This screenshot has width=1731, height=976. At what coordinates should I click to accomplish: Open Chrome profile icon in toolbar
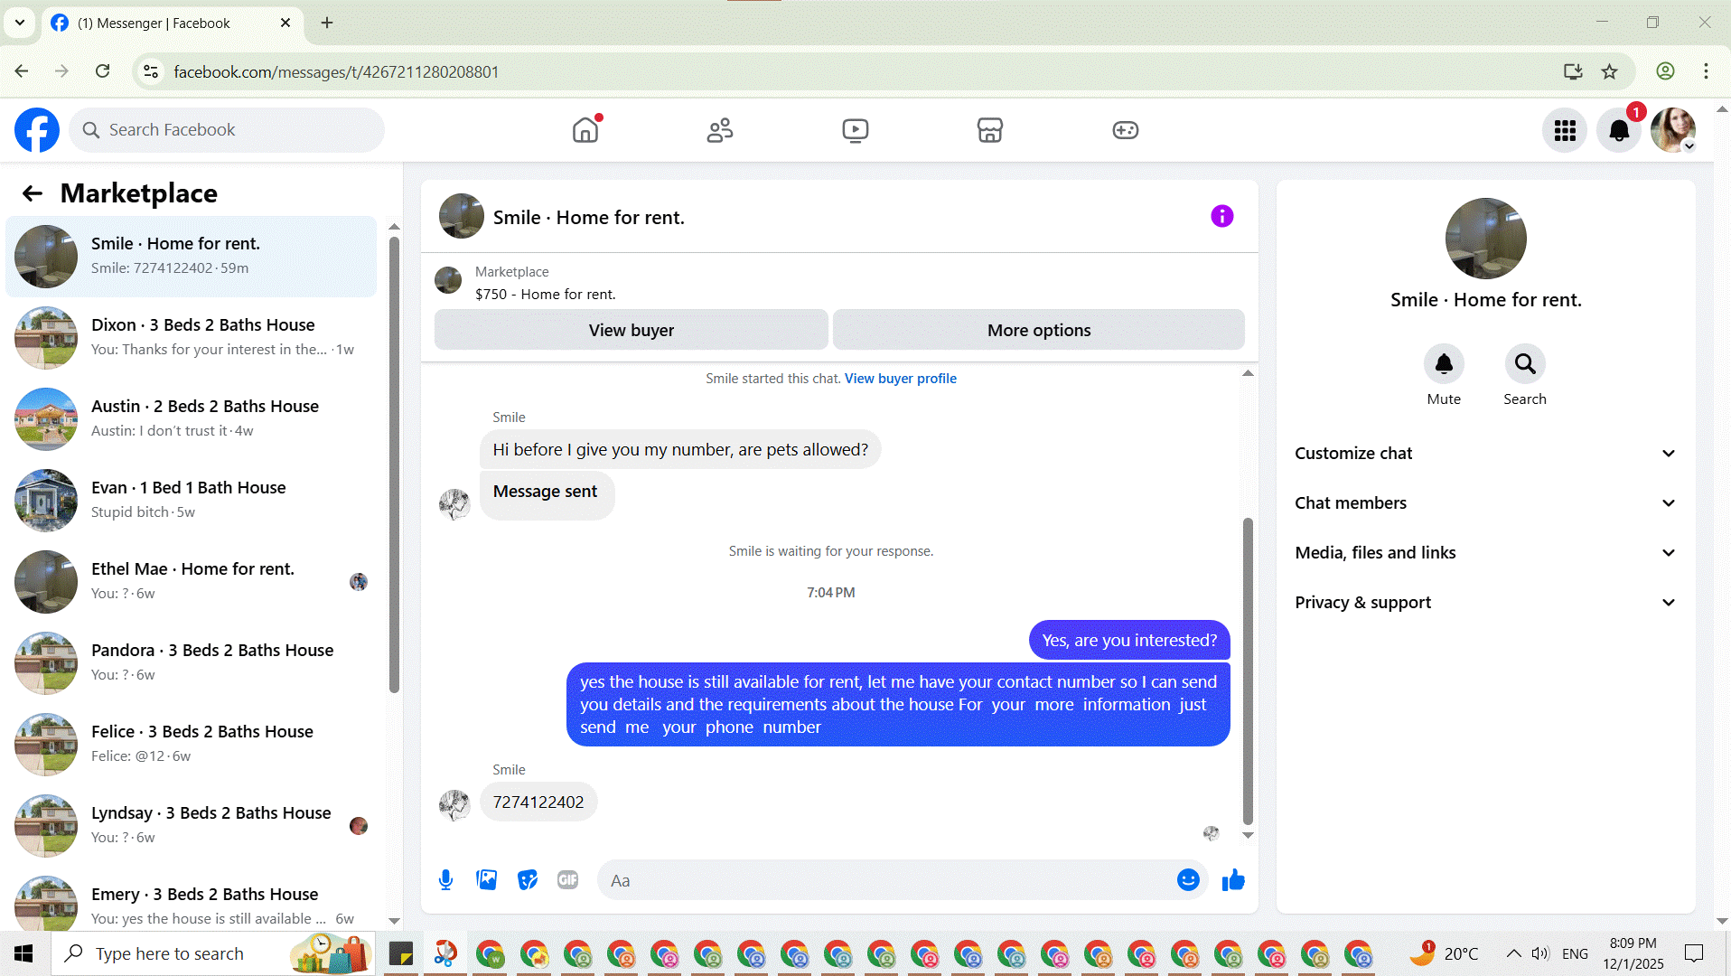click(1665, 71)
